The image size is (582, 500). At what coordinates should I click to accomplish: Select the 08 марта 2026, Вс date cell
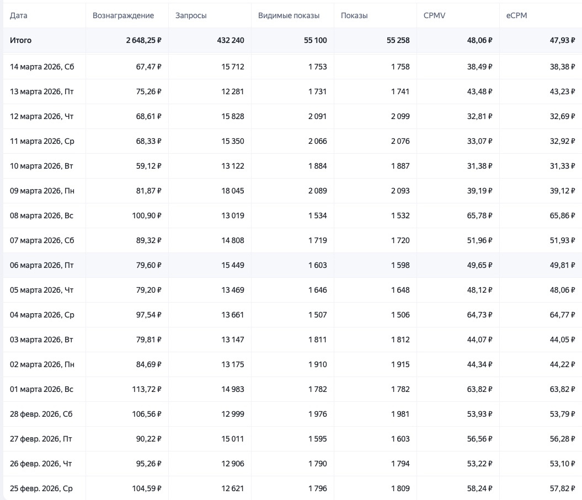coord(41,216)
